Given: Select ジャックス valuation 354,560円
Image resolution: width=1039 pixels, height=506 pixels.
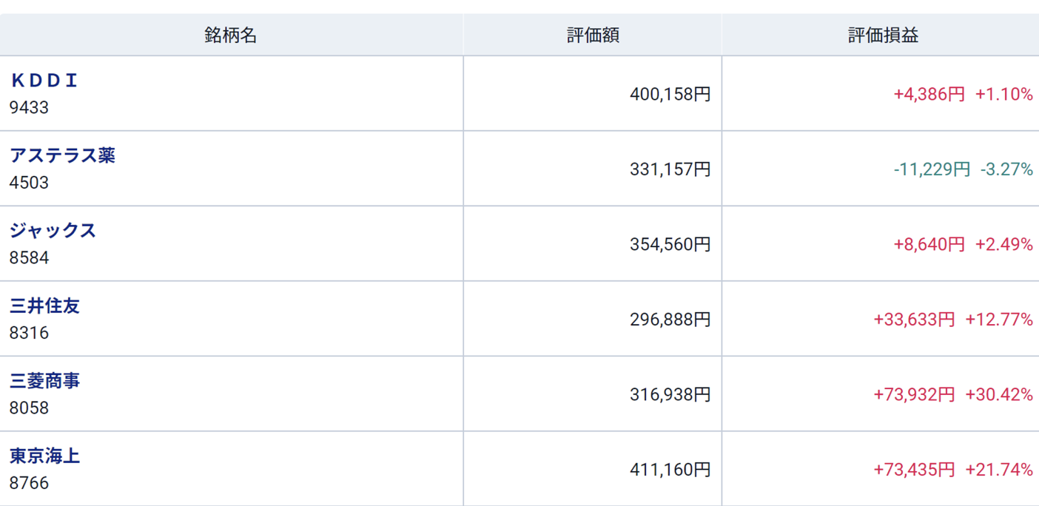Looking at the screenshot, I should [670, 244].
